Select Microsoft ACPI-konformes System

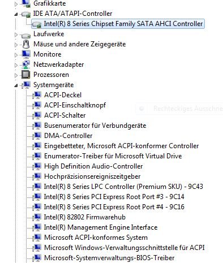pyautogui.click(x=96, y=238)
